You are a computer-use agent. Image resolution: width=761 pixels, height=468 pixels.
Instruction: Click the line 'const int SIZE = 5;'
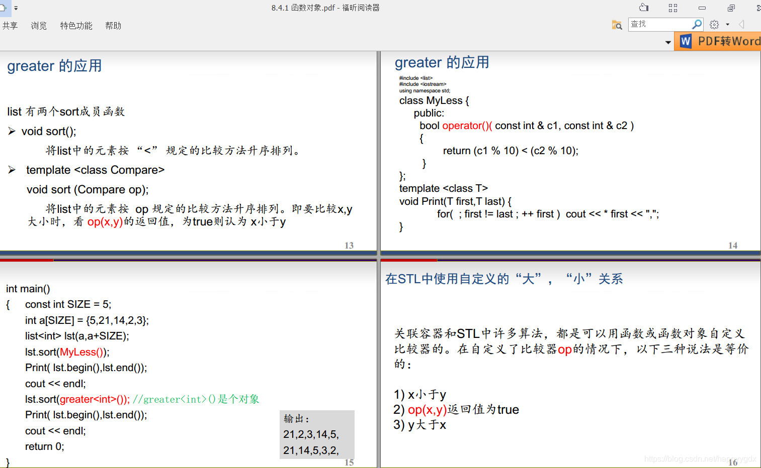tap(68, 304)
